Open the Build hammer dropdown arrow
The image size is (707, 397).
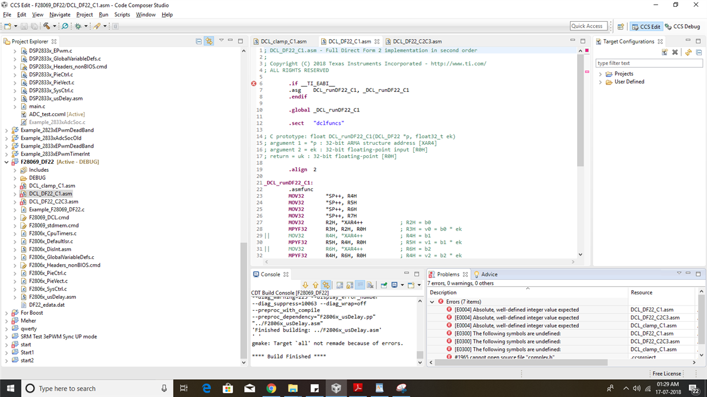point(55,26)
